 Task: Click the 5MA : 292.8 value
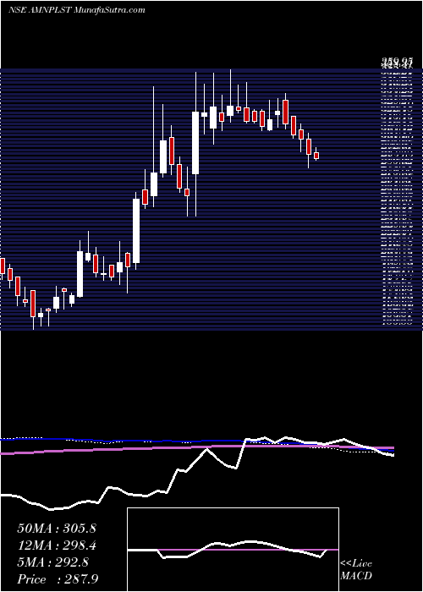pos(53,562)
